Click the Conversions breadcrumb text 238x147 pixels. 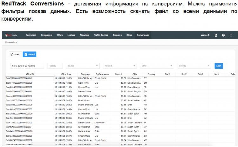click(11, 42)
